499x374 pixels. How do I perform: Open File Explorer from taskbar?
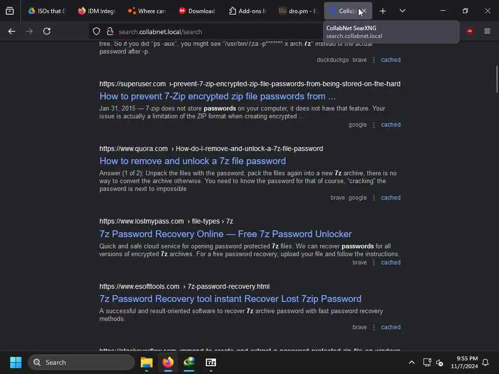point(147,362)
